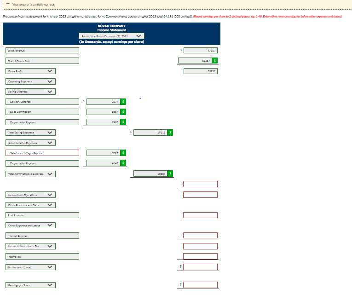Click info icon beside Total Selling Expenses amount

(170, 133)
